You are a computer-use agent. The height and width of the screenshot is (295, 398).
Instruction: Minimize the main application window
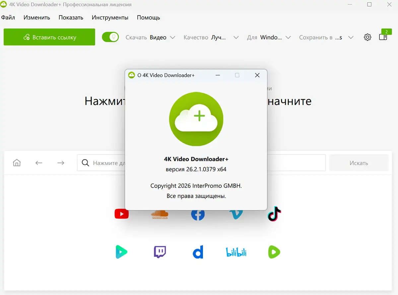click(350, 5)
